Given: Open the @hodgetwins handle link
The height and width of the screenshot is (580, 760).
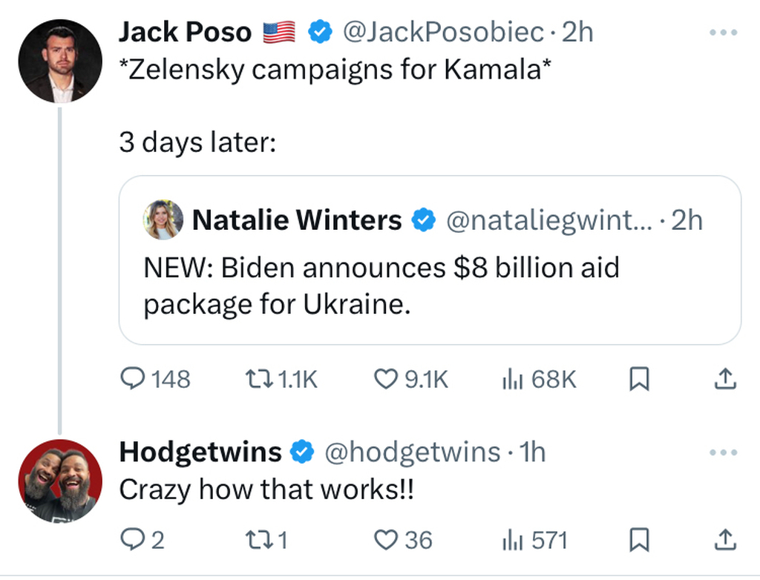Looking at the screenshot, I should point(413,452).
